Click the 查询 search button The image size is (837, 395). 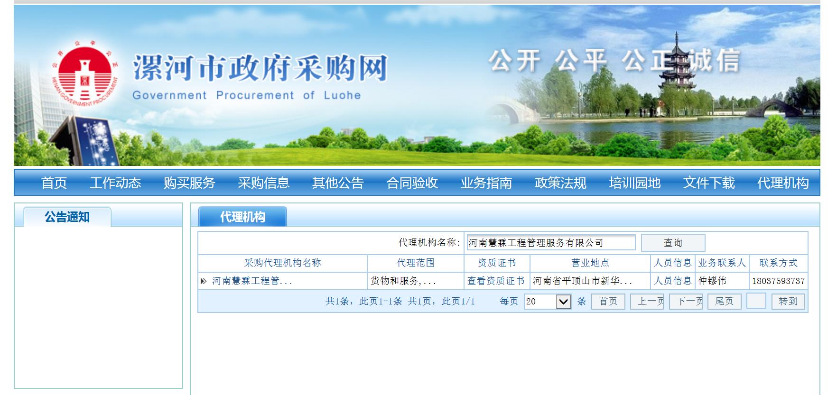click(672, 243)
